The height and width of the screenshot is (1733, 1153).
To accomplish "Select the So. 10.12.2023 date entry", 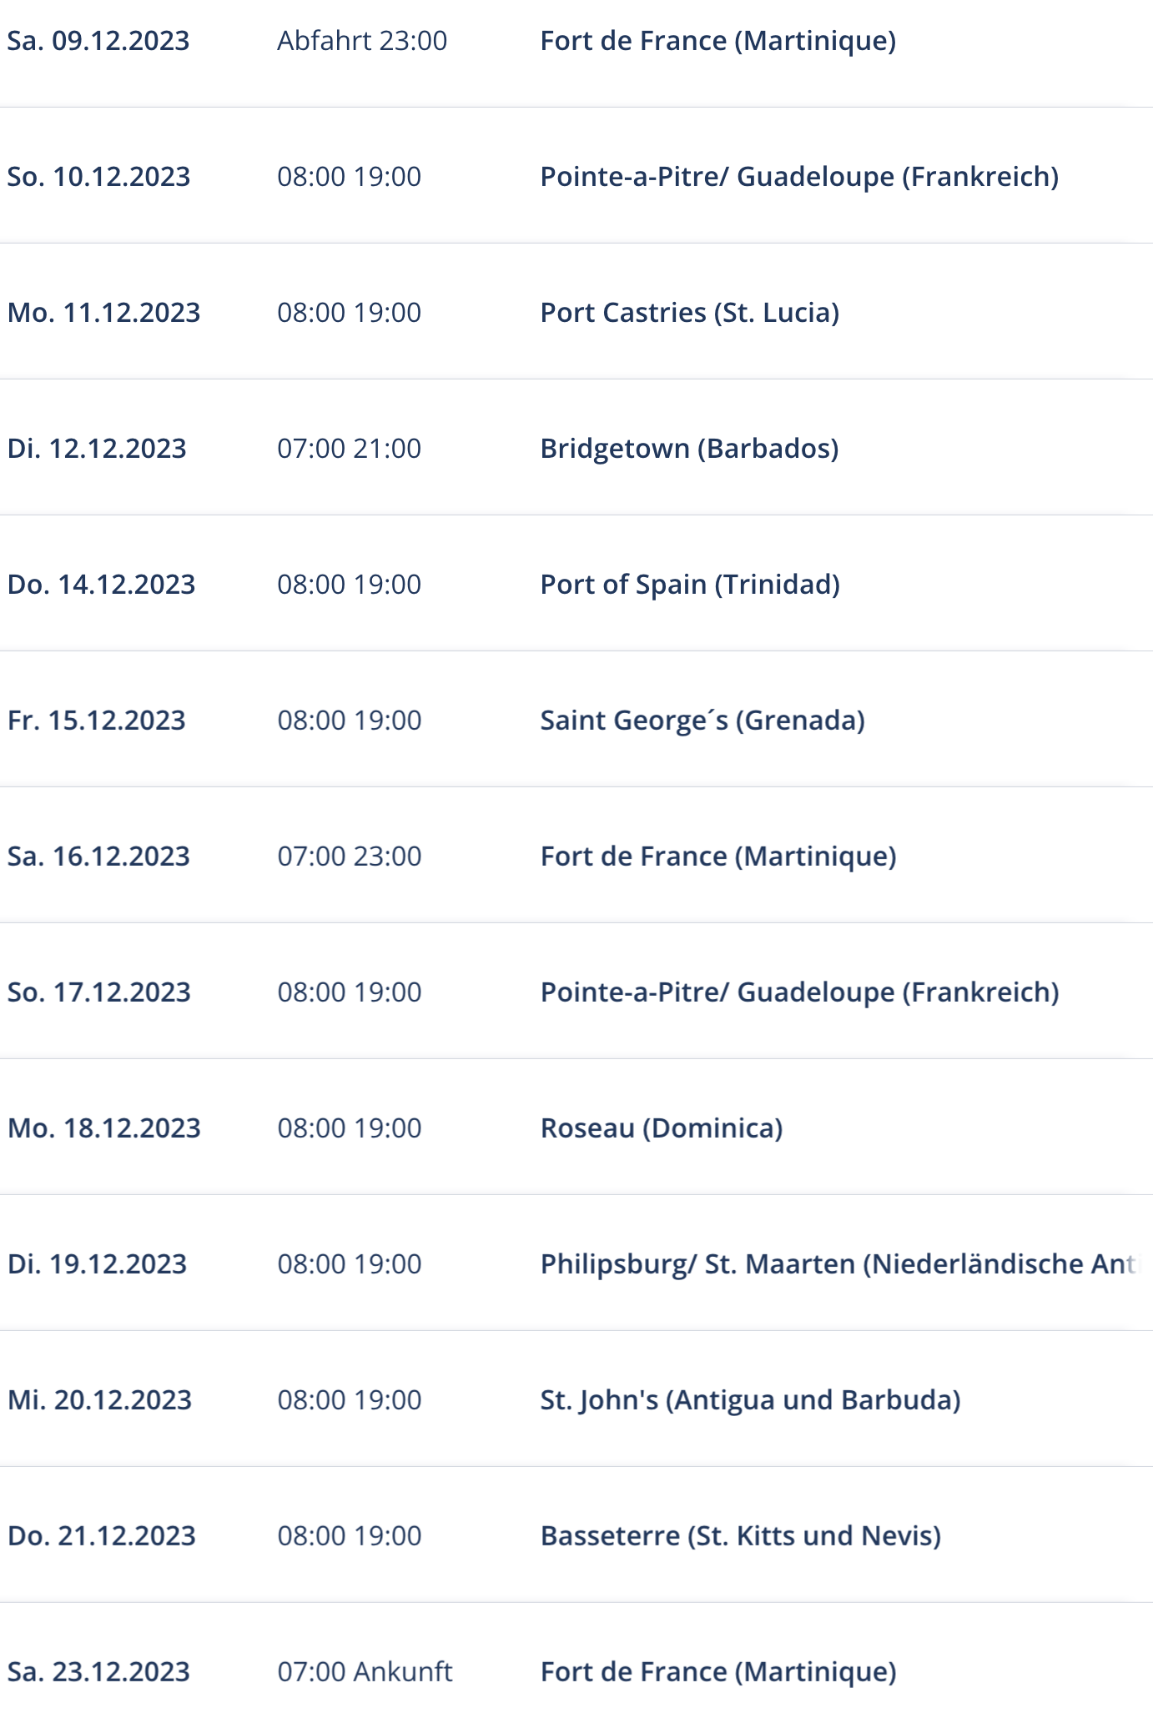I will tap(98, 177).
